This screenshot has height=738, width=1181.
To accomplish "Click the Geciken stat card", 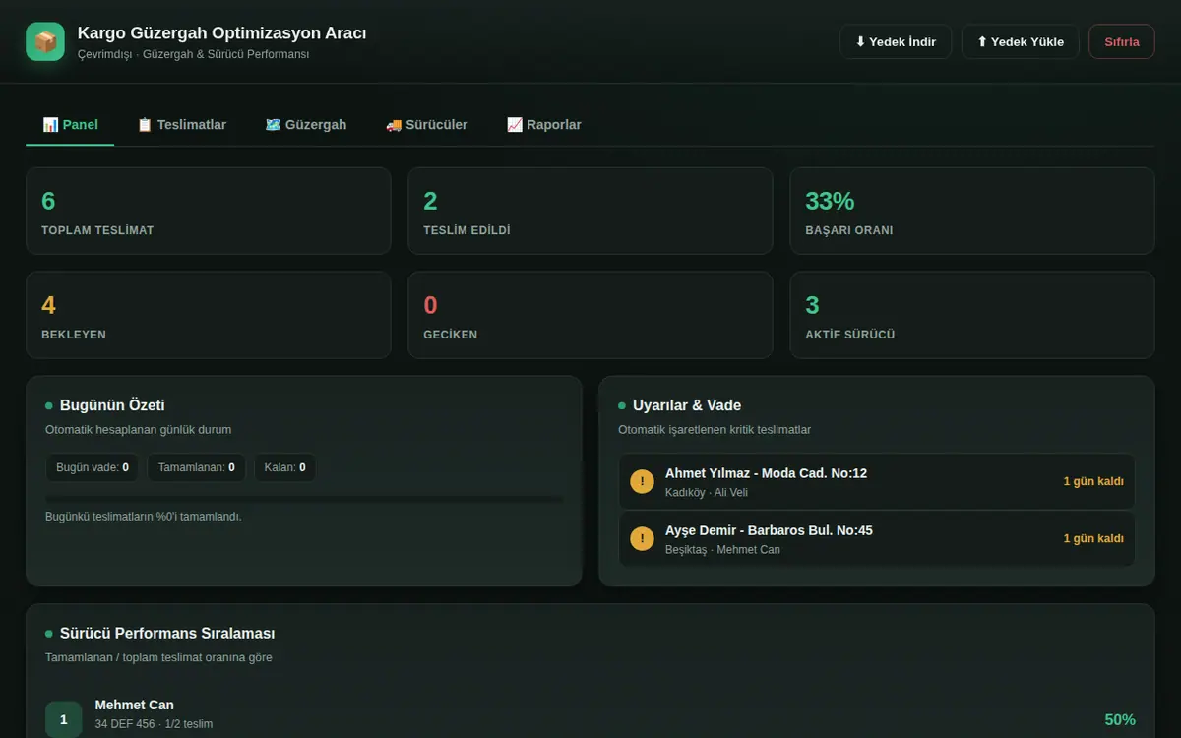I will (590, 315).
